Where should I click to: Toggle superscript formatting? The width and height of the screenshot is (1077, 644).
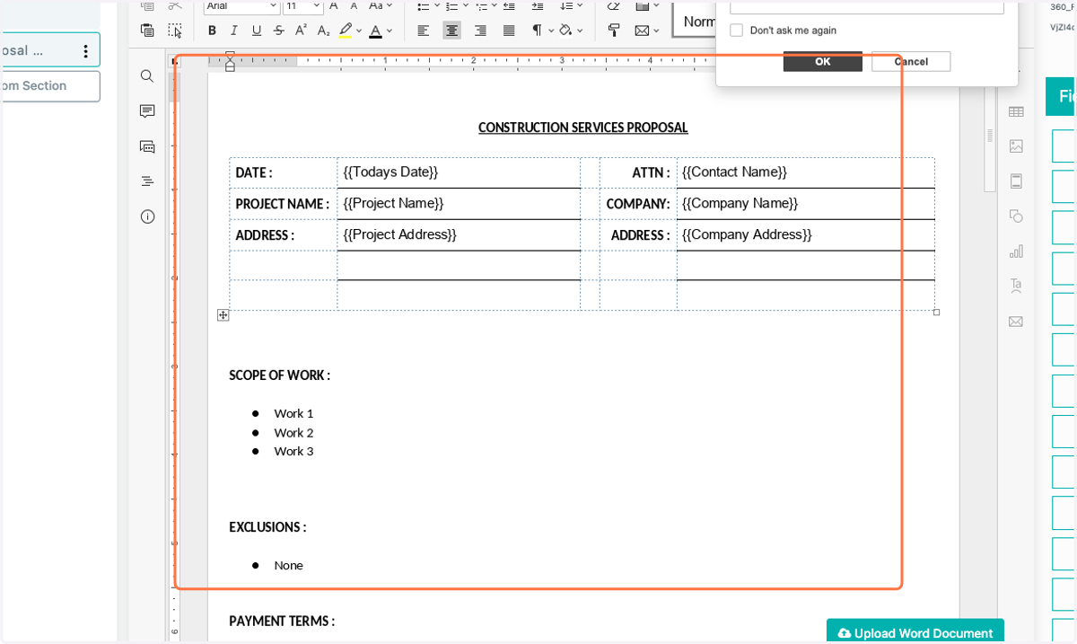(302, 31)
